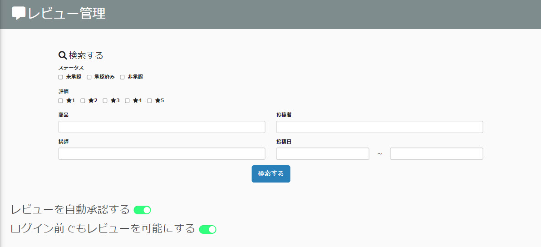Viewport: 541px width, 247px height.
Task: Check the 未承認 status checkbox
Action: pos(61,77)
